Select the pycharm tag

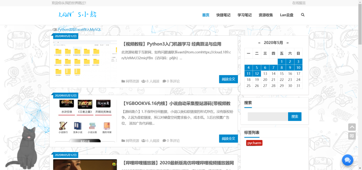[254, 143]
